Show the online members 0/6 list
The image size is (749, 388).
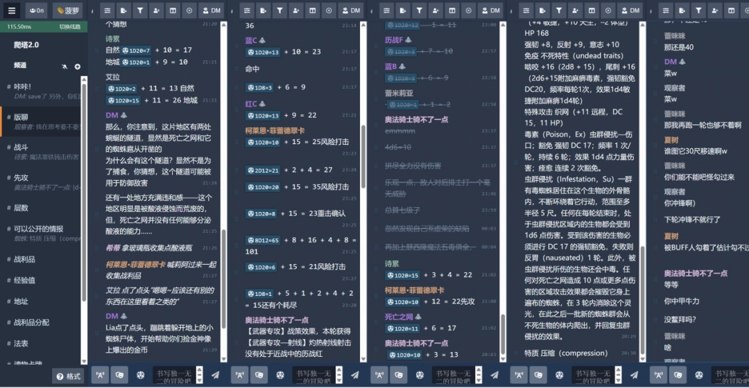point(36,10)
